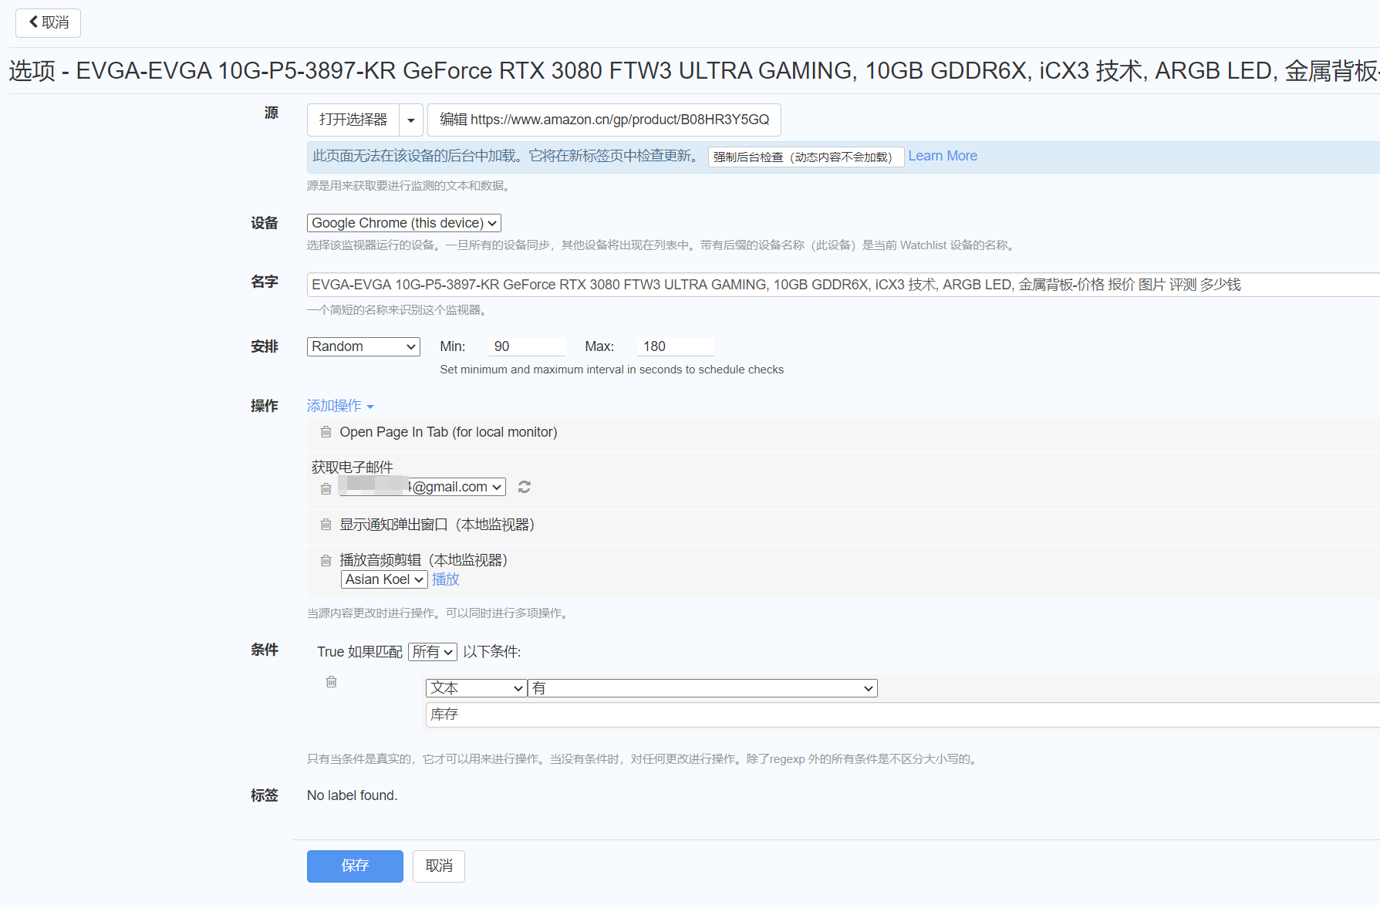Expand the 添加操作 add action menu
The height and width of the screenshot is (905, 1380).
coord(340,406)
